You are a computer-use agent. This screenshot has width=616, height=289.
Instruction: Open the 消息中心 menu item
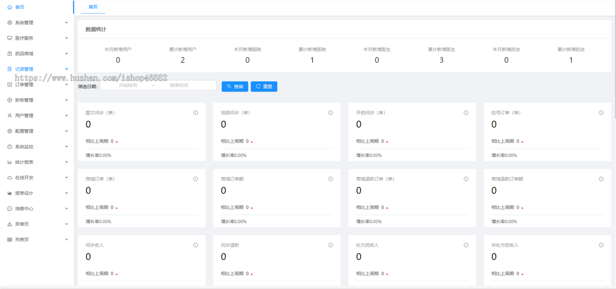tap(24, 209)
